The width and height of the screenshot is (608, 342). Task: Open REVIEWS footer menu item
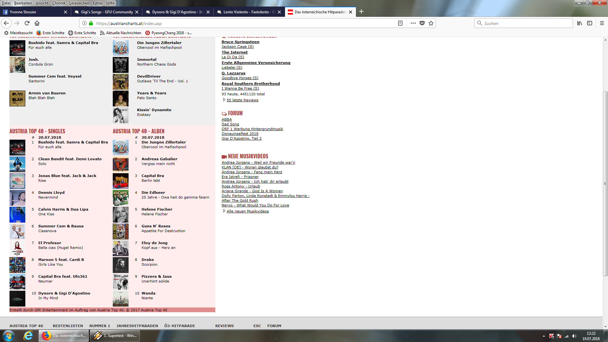point(225,326)
